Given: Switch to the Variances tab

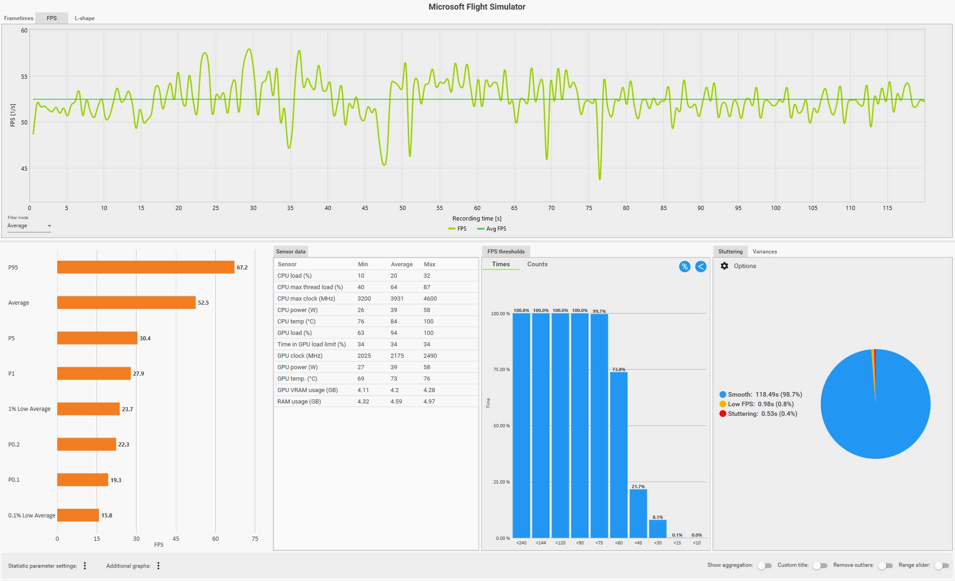Looking at the screenshot, I should point(764,252).
